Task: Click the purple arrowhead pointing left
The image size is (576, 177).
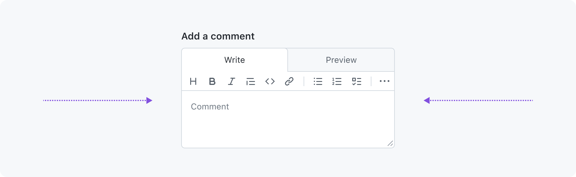Action: click(427, 100)
